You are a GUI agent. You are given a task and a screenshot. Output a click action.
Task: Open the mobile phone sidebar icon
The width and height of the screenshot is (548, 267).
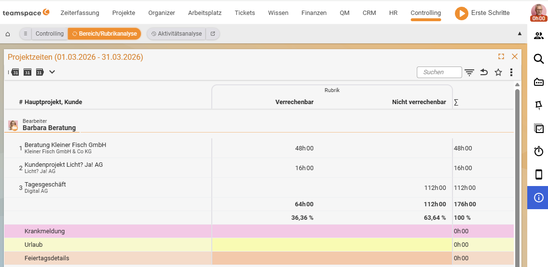coord(539,174)
